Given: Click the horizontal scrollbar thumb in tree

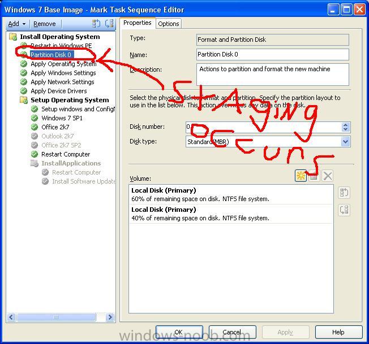Looking at the screenshot, I should [56, 317].
